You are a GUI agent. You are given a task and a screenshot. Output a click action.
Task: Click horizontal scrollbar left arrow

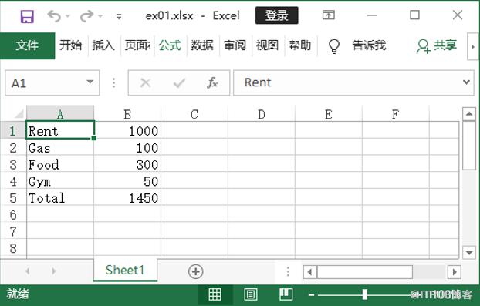click(x=309, y=272)
